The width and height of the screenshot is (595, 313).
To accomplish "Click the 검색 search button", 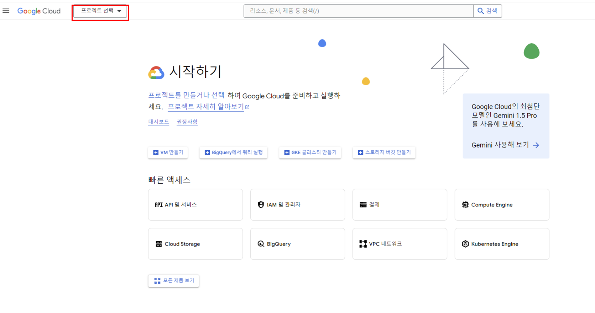I will coord(487,11).
